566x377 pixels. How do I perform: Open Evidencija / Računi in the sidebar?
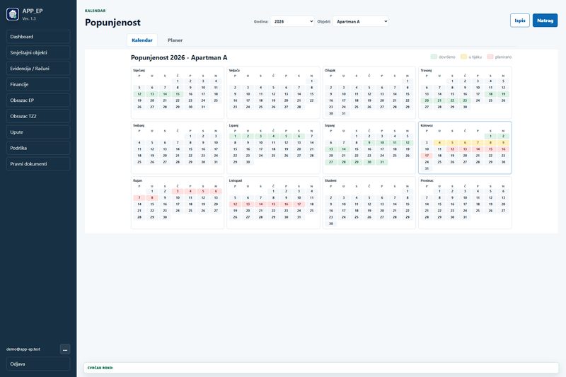[x=38, y=68]
